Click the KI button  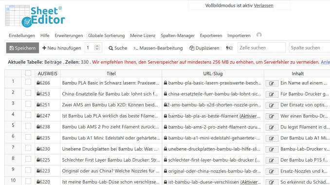pos(229,48)
